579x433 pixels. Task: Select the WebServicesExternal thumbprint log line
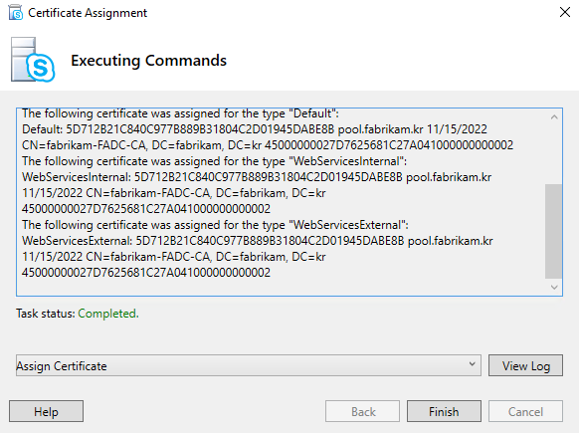tap(258, 241)
